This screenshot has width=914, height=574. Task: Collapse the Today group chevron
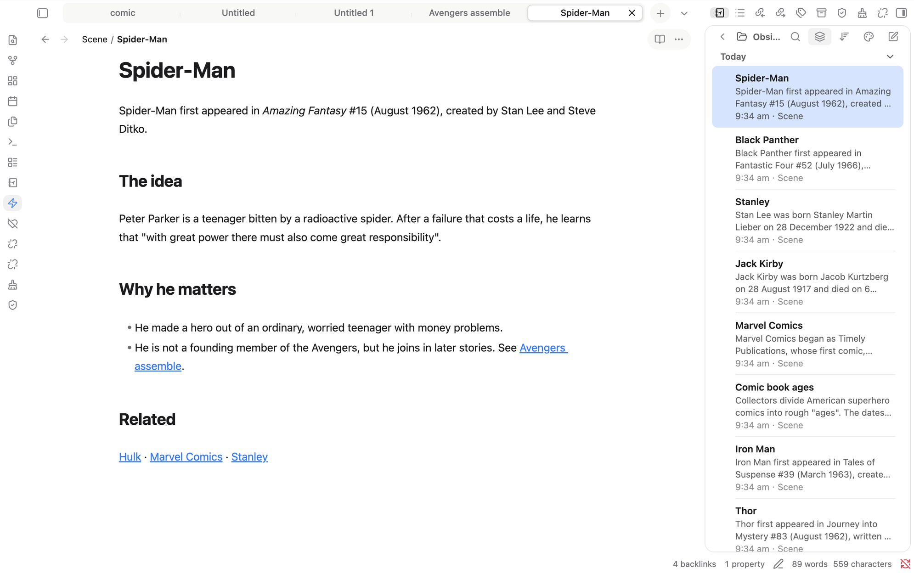(890, 56)
